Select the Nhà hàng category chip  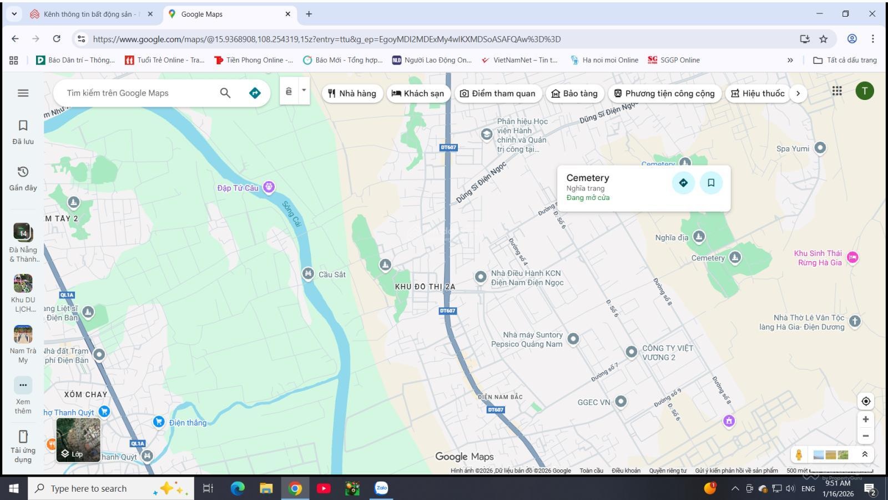click(x=352, y=93)
